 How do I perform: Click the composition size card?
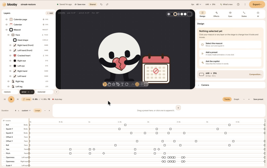point(230,74)
